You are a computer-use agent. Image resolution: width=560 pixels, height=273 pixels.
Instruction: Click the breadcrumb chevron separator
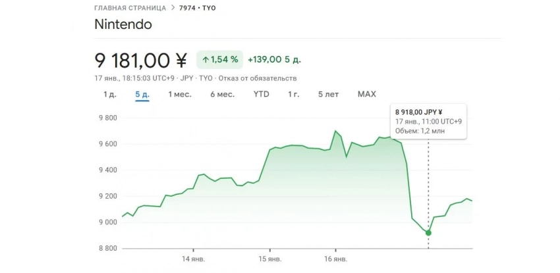tap(173, 8)
